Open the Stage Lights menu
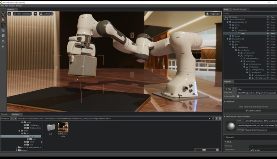 [213, 14]
